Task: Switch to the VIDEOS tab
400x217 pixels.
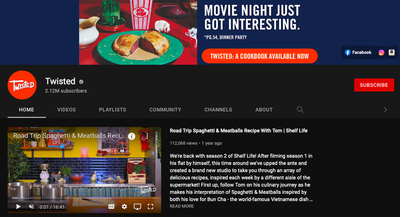Action: (x=67, y=110)
